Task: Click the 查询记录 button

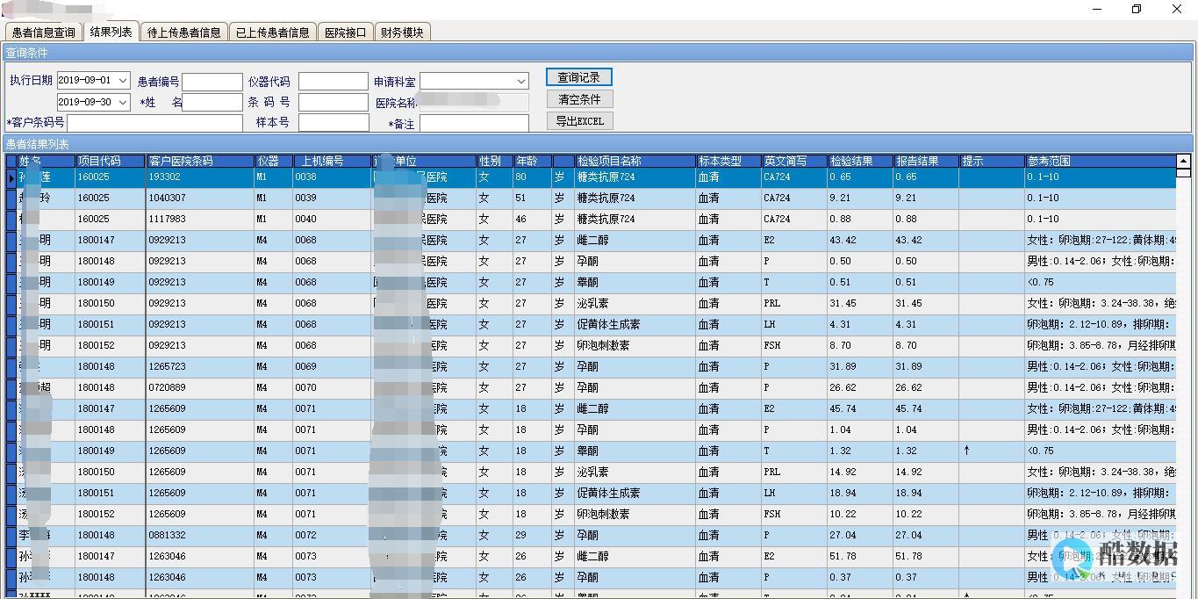Action: pyautogui.click(x=578, y=77)
